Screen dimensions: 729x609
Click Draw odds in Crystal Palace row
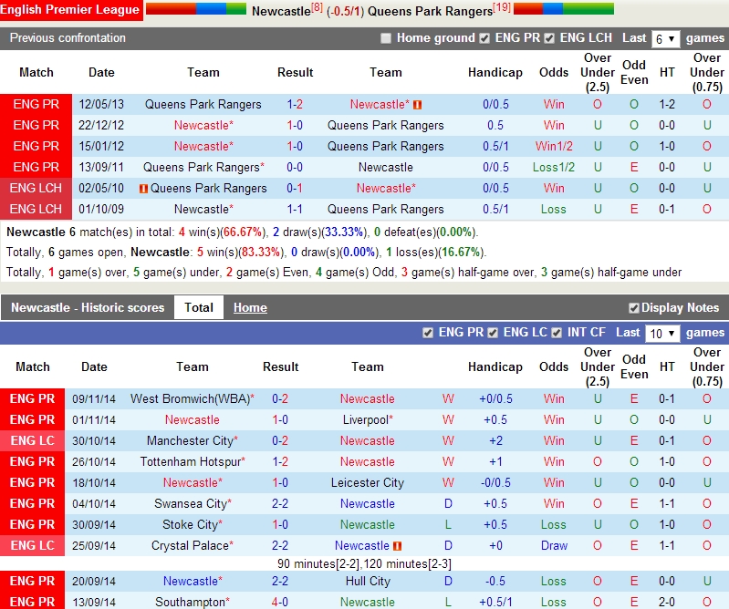tap(554, 545)
